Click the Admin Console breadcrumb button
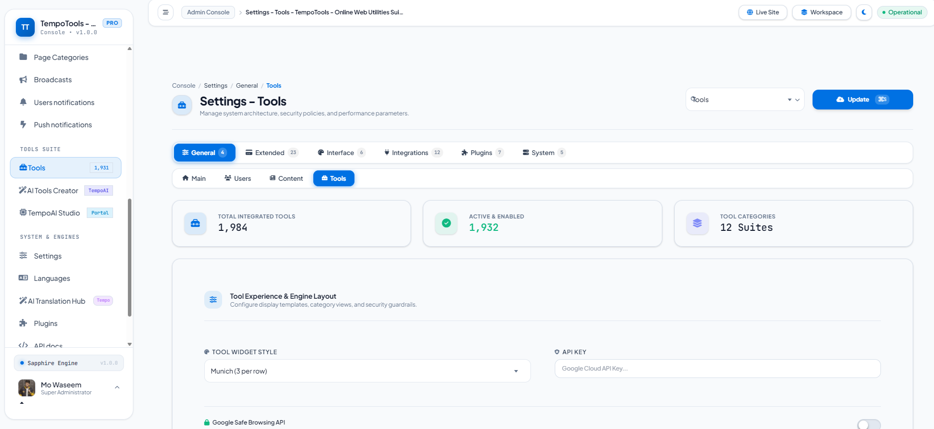 point(208,12)
